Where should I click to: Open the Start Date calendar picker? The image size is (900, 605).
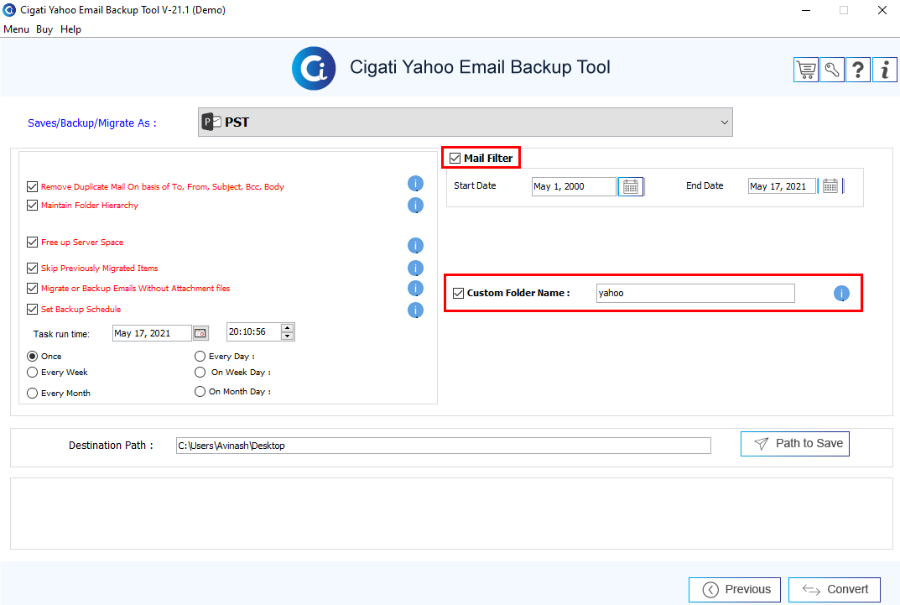click(x=630, y=186)
